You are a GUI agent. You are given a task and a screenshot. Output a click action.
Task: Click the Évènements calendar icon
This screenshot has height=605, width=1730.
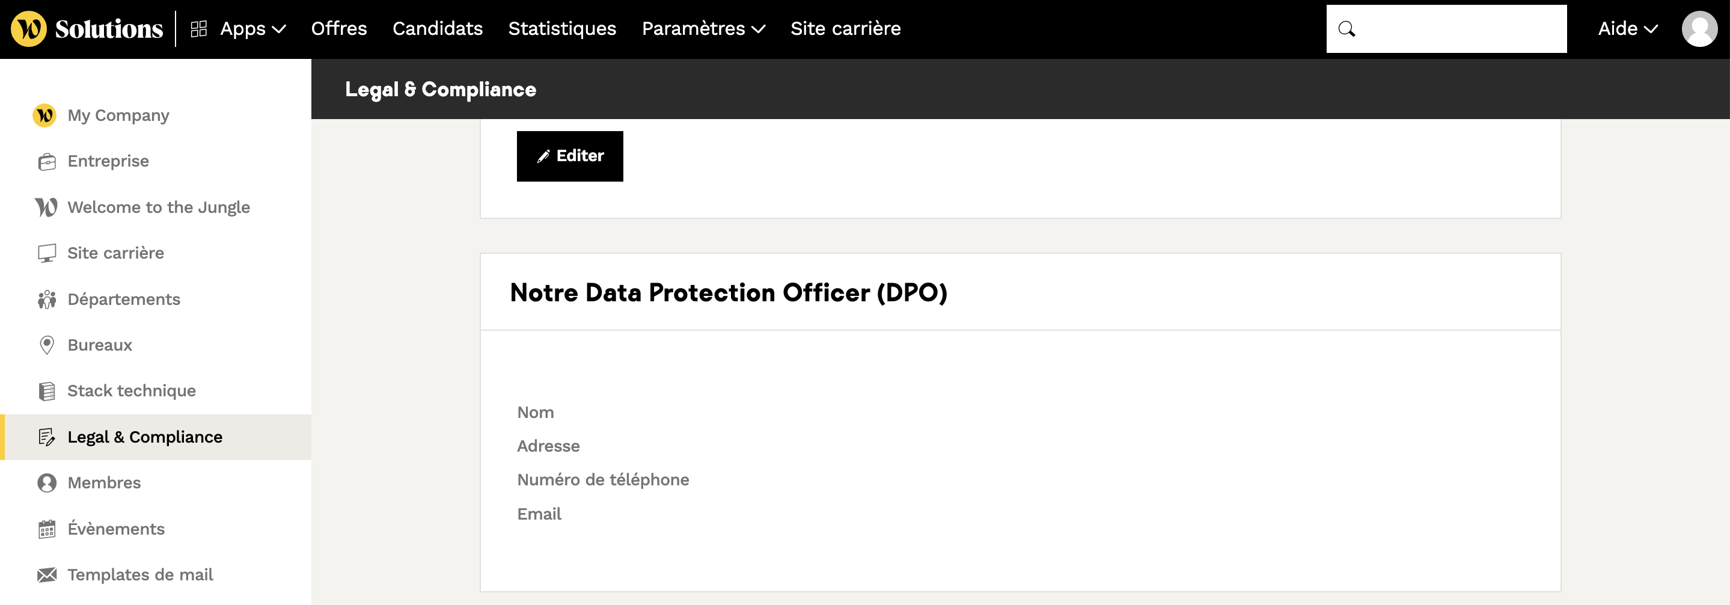[x=46, y=529]
